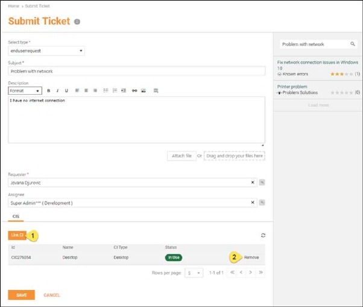Open lookup icon beside Assignee field
Screen dimensions: 363x307
coord(262,203)
